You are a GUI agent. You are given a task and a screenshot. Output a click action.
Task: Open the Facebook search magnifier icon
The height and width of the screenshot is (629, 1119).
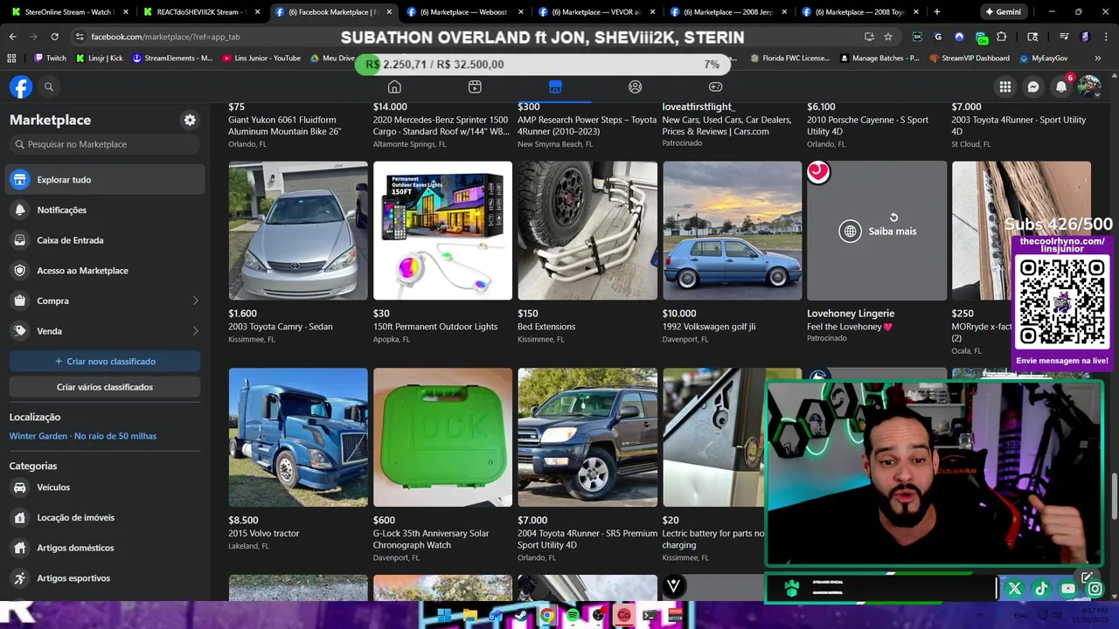(x=49, y=86)
